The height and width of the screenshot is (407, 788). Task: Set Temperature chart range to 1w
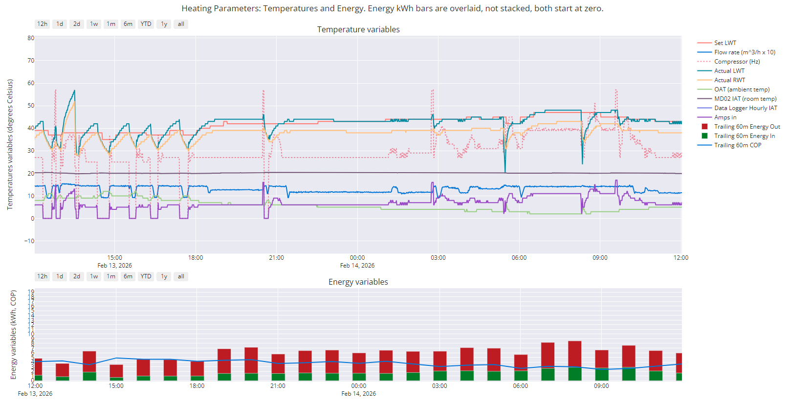(94, 24)
